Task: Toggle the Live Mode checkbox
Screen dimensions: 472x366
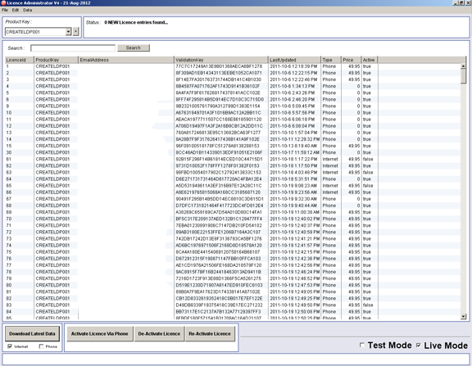Action: tap(419, 346)
